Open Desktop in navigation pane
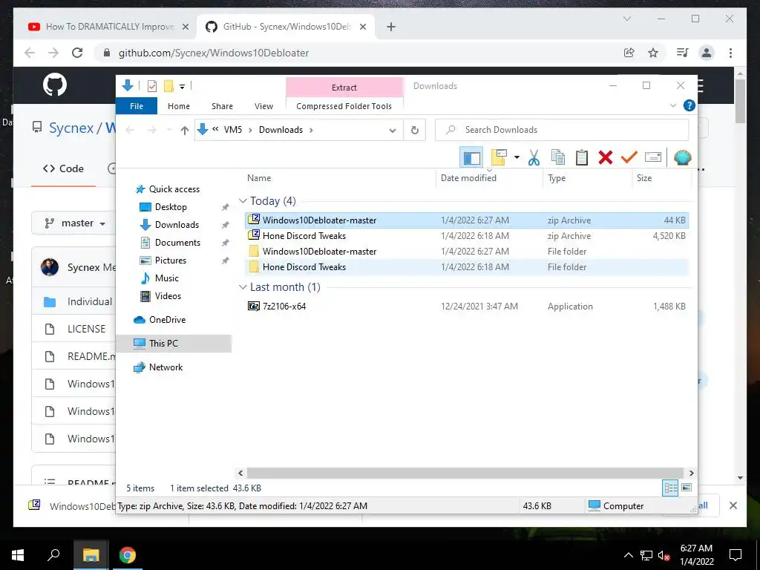The height and width of the screenshot is (570, 760). click(x=163, y=207)
